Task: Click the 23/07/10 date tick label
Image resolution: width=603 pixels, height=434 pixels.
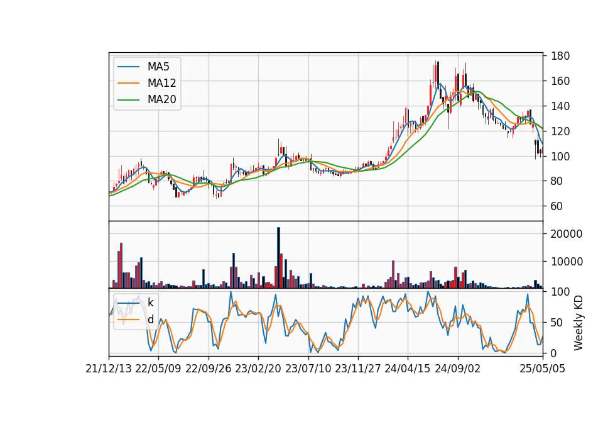Action: [x=308, y=369]
